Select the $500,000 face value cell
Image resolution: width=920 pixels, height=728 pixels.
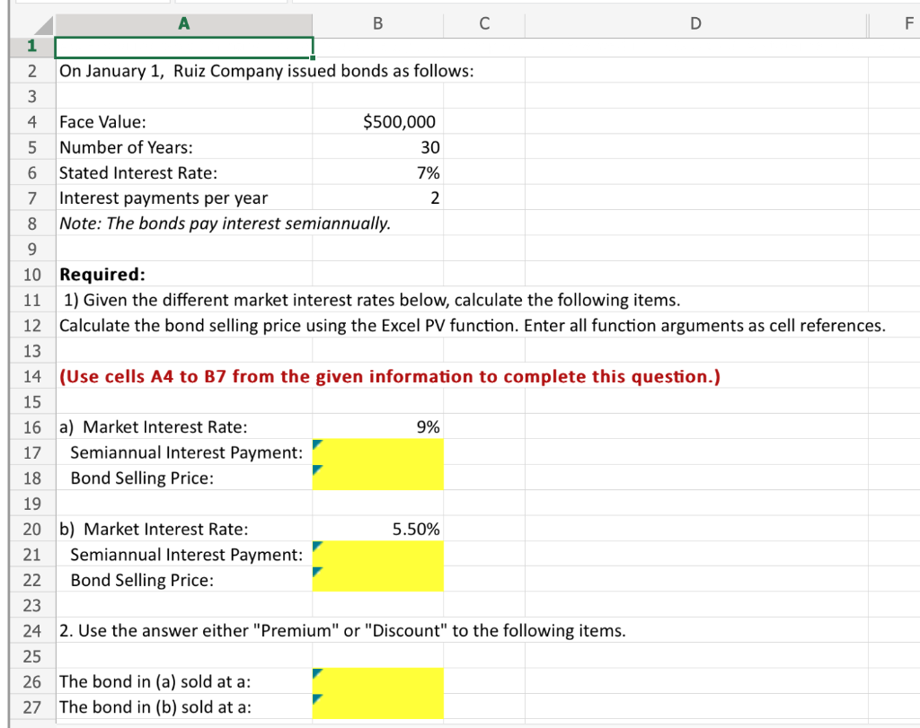click(378, 121)
